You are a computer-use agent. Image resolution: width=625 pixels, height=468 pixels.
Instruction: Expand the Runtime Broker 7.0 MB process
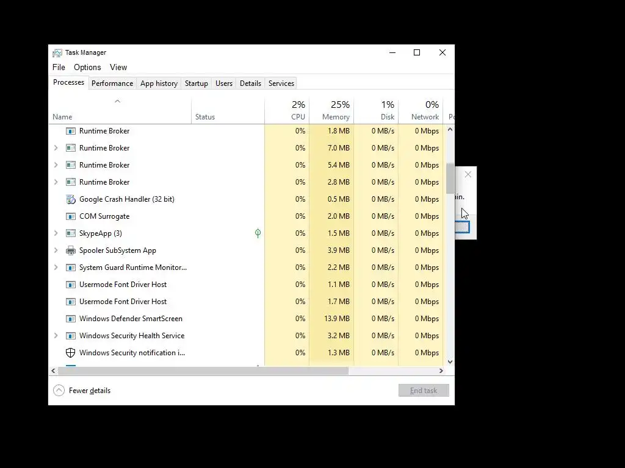pos(56,148)
